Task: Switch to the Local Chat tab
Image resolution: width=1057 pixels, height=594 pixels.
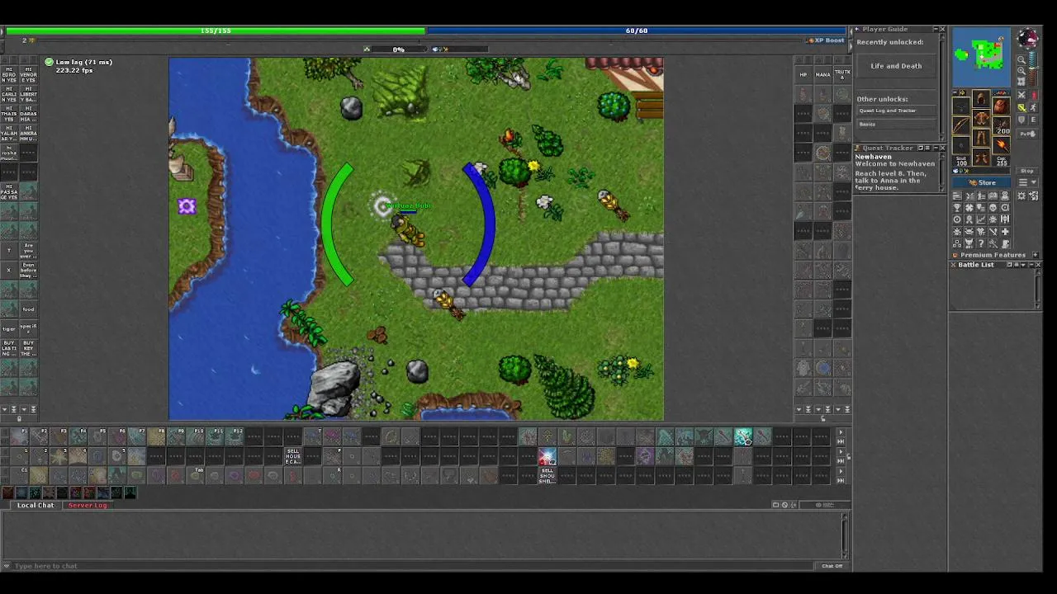Action: (36, 505)
